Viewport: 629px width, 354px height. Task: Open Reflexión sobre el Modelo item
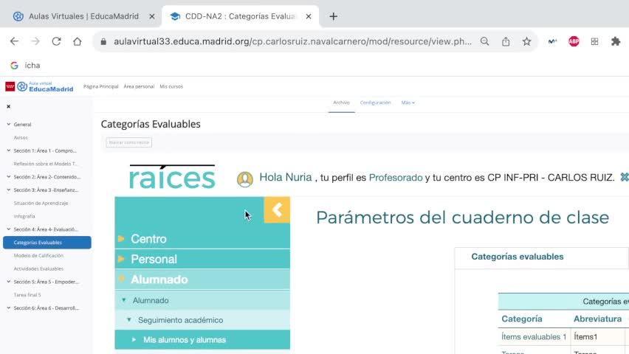click(x=45, y=164)
